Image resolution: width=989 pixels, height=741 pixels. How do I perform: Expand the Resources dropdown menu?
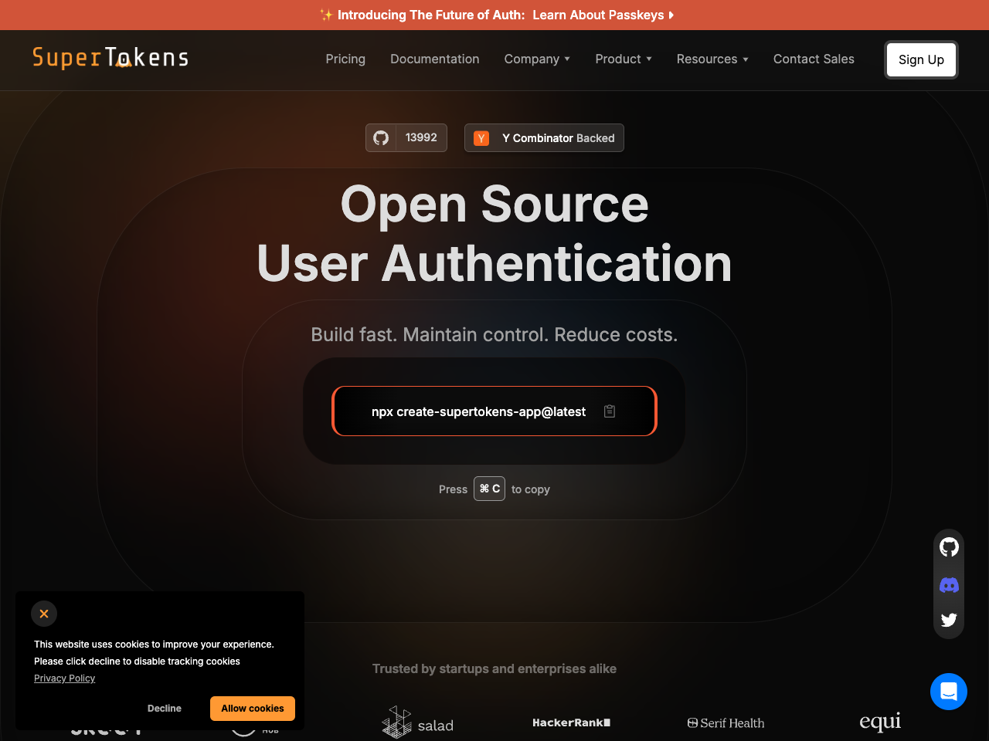tap(712, 59)
